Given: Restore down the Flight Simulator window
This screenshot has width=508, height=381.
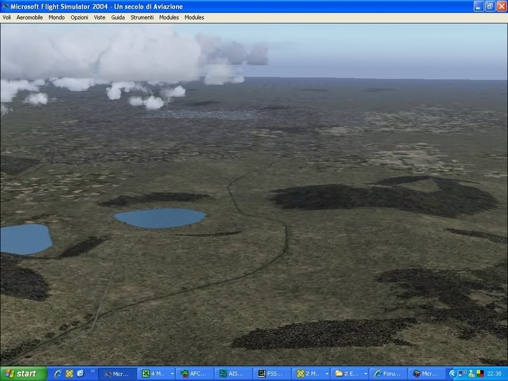Looking at the screenshot, I should pyautogui.click(x=490, y=6).
